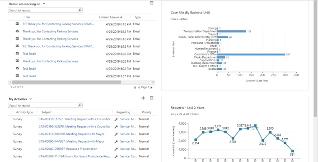
Task: Sort by the Priority column header
Action: (x=147, y=112)
